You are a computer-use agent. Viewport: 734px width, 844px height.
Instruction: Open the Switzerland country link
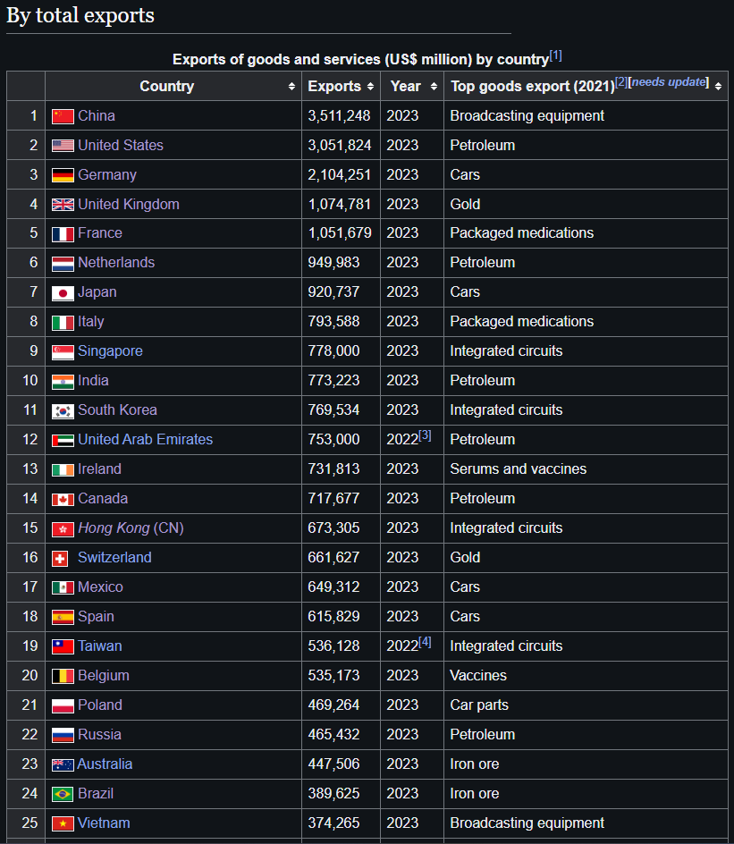pos(114,558)
